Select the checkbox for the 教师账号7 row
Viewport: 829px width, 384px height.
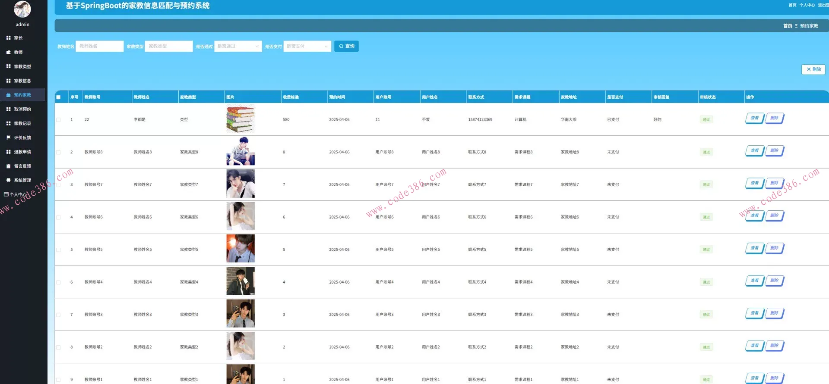pos(58,184)
